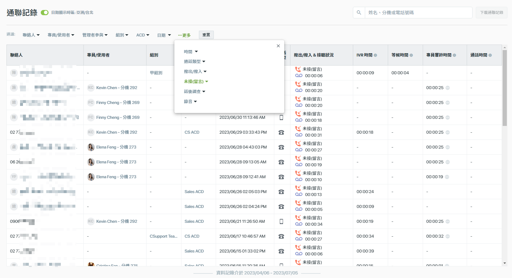Screen dimensions: 512x278
Task: Click the vertical scrollbar thumb
Action: point(505,88)
